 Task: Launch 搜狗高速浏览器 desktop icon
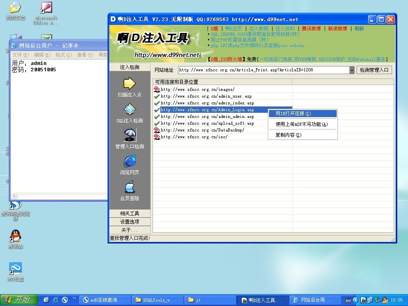(x=16, y=211)
